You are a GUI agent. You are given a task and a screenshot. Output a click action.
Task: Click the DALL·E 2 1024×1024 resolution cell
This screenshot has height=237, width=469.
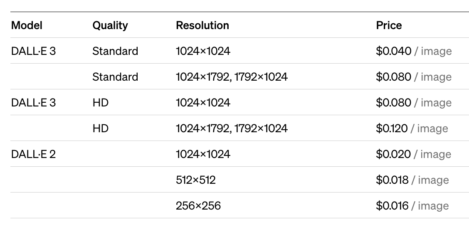coord(203,154)
